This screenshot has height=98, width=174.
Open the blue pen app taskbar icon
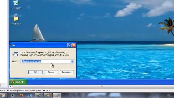(30, 95)
